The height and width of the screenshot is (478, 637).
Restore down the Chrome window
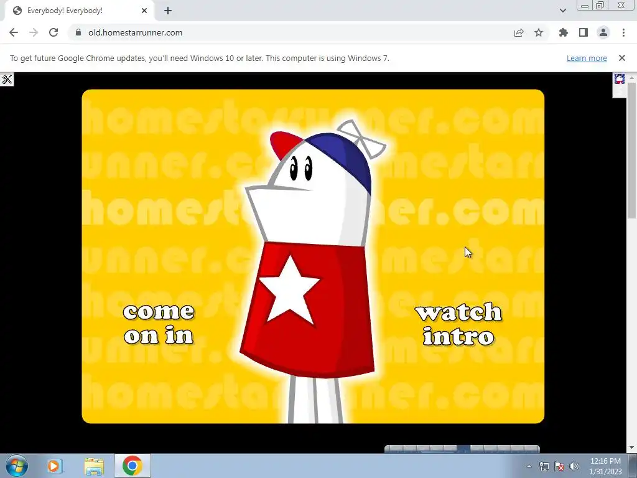[x=600, y=6]
